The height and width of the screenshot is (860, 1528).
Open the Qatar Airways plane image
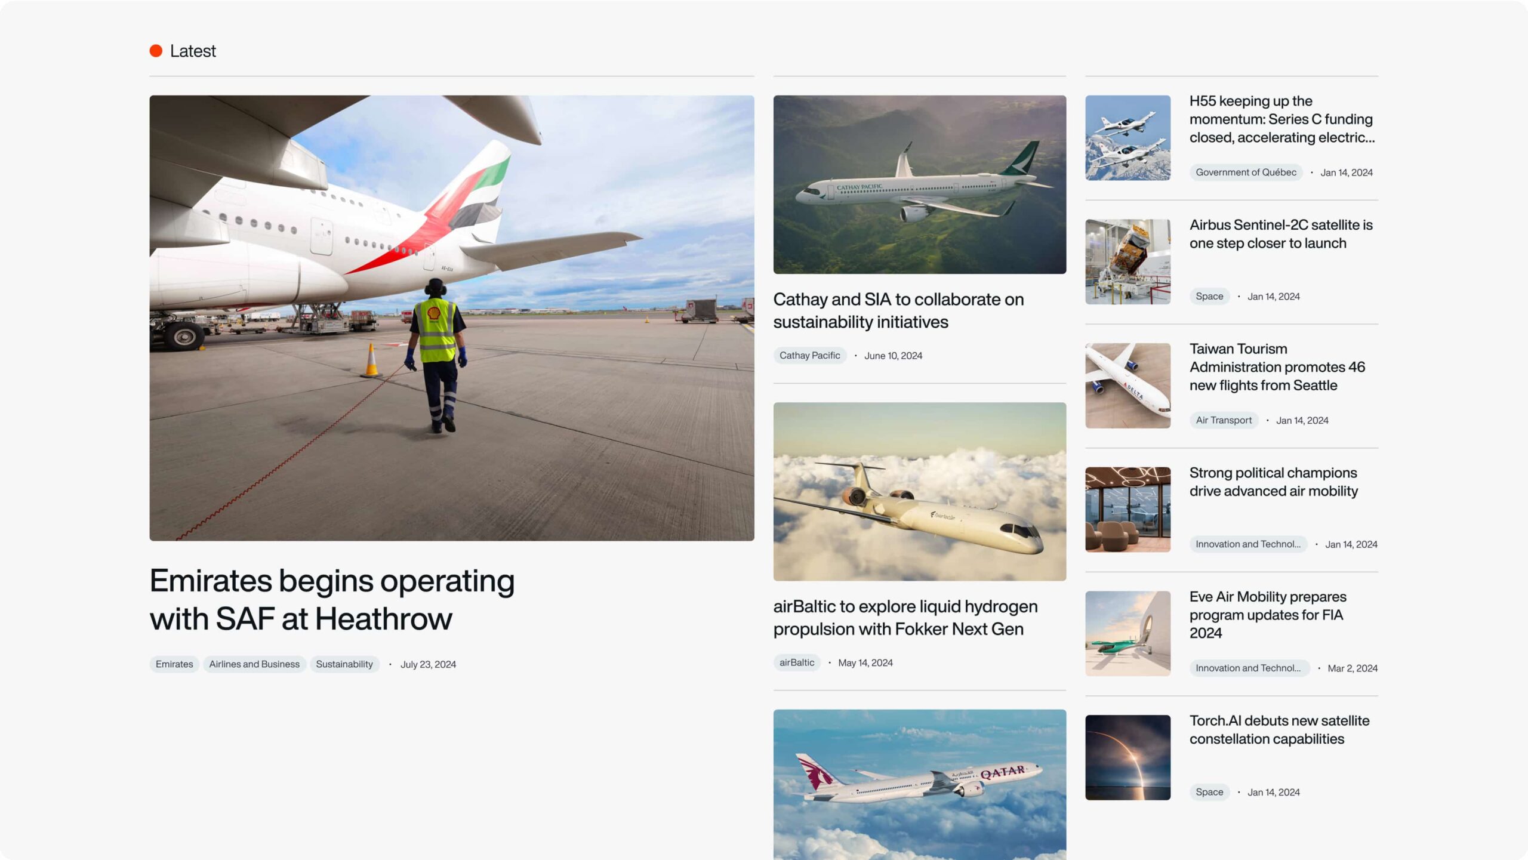pyautogui.click(x=920, y=784)
